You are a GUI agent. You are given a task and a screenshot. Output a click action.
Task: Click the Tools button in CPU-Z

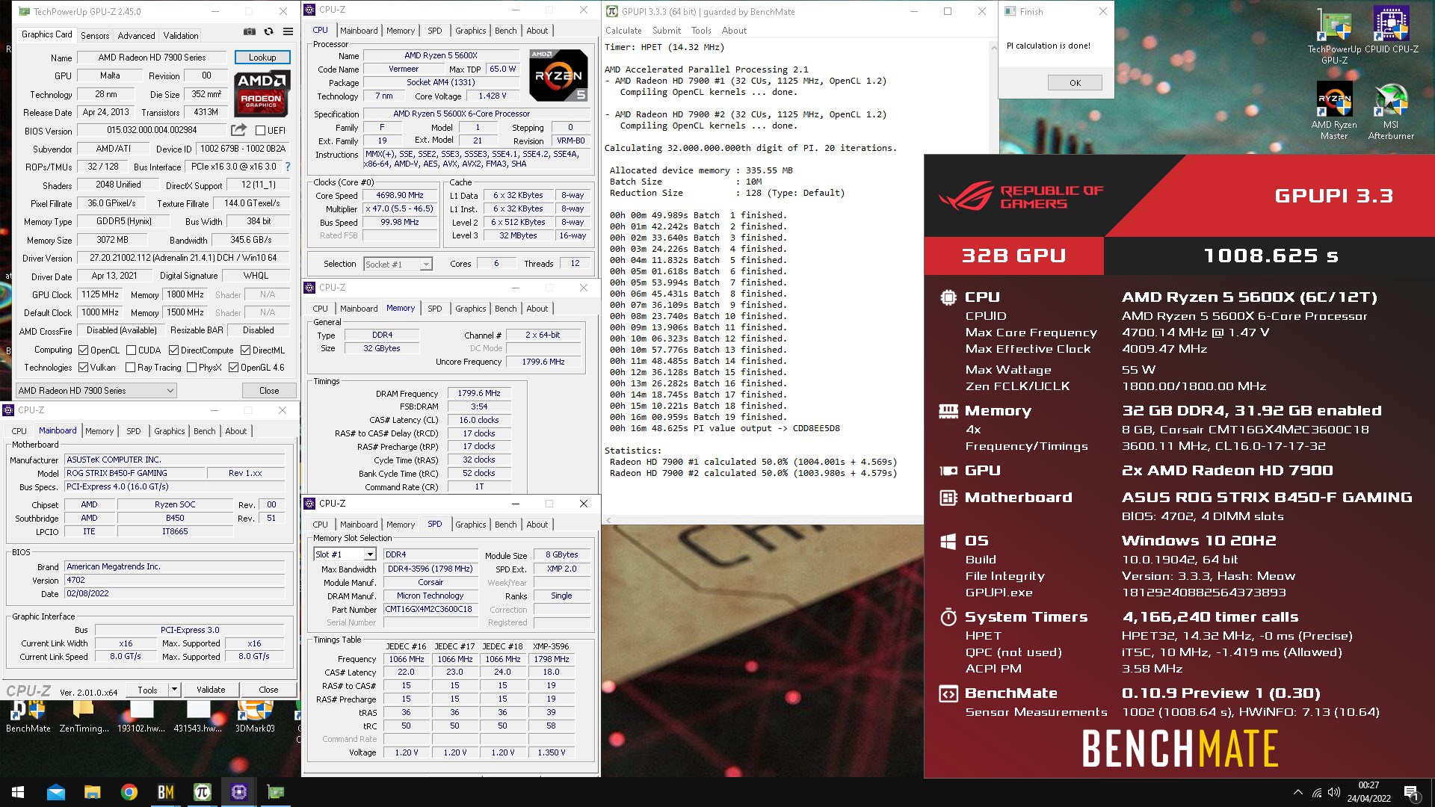tap(148, 690)
